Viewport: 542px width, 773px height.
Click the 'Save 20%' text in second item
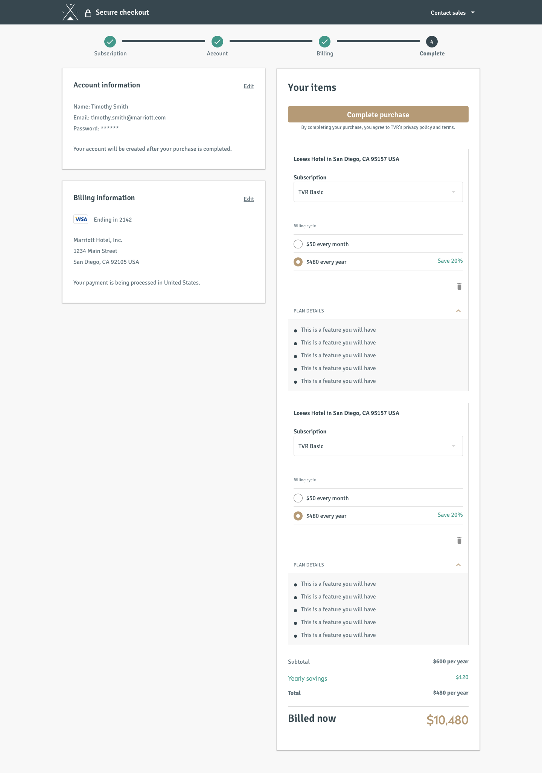coord(450,515)
